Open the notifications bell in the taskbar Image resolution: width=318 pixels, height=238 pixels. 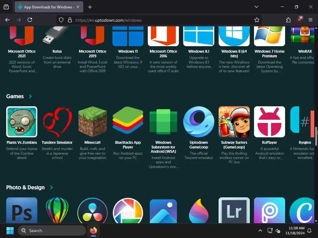coord(310,231)
